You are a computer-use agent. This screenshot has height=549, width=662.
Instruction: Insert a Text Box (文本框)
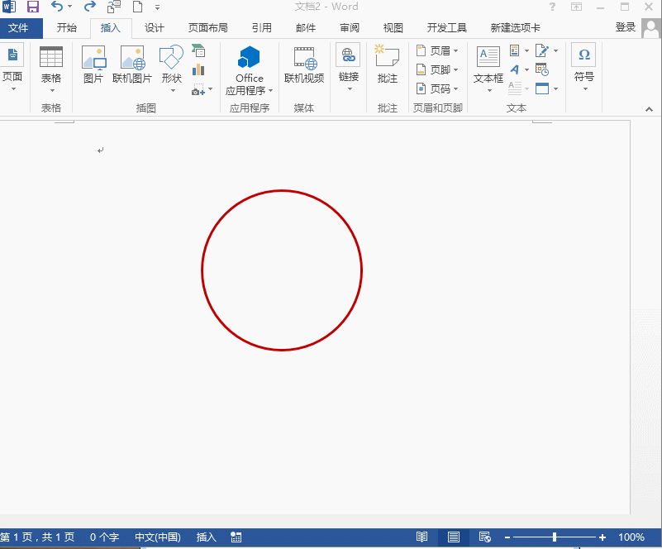point(488,69)
